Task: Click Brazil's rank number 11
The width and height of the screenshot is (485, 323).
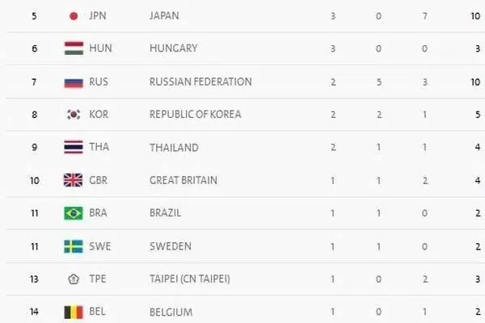Action: coord(34,213)
